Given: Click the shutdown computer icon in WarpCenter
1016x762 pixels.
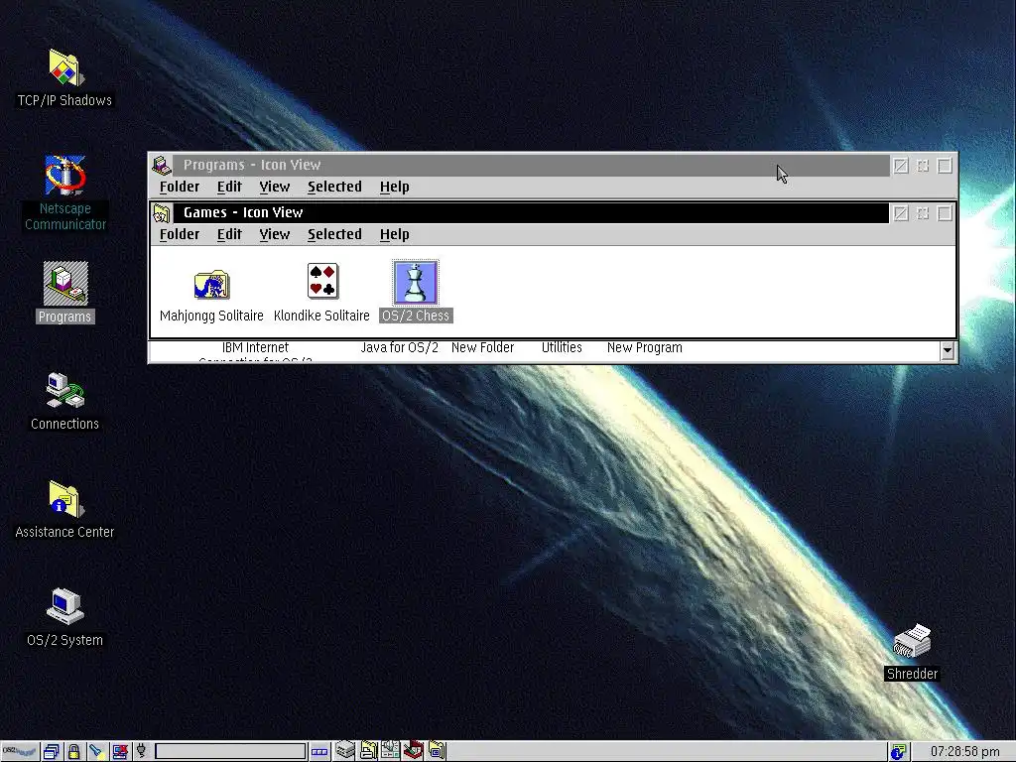Looking at the screenshot, I should (x=119, y=752).
